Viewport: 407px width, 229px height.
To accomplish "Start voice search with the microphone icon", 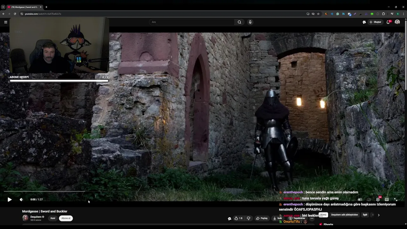I will [x=250, y=22].
